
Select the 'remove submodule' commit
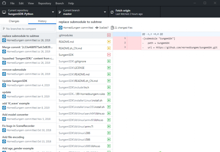pos(28,72)
